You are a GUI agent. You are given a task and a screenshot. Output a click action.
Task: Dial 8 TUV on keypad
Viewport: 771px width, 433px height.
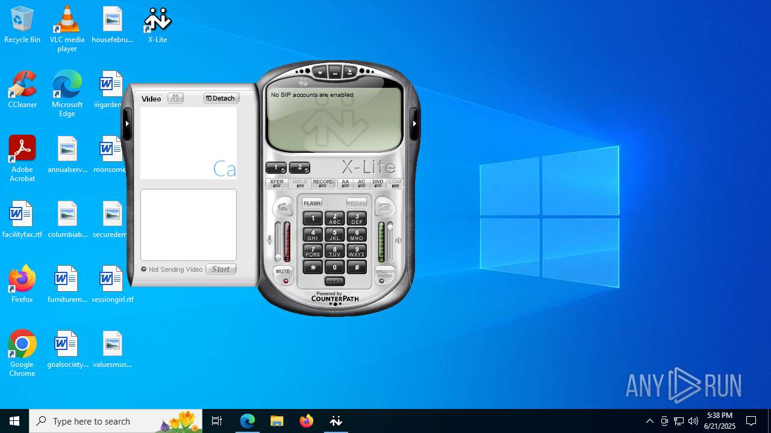point(335,251)
